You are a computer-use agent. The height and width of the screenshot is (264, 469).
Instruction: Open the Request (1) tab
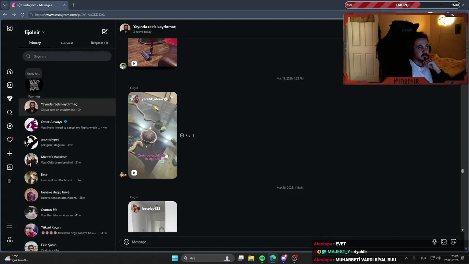(x=99, y=43)
